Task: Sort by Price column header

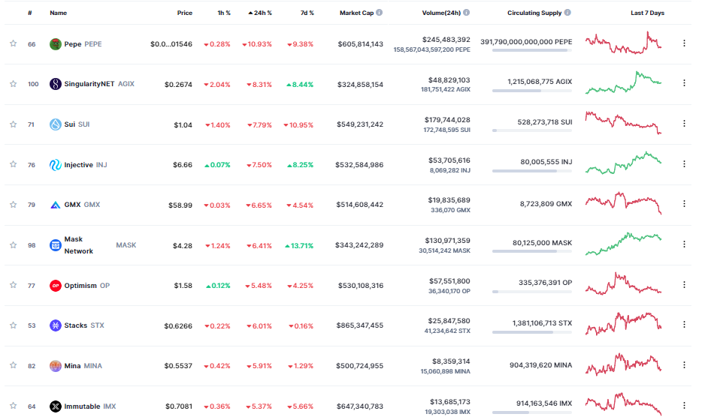Action: pyautogui.click(x=184, y=13)
